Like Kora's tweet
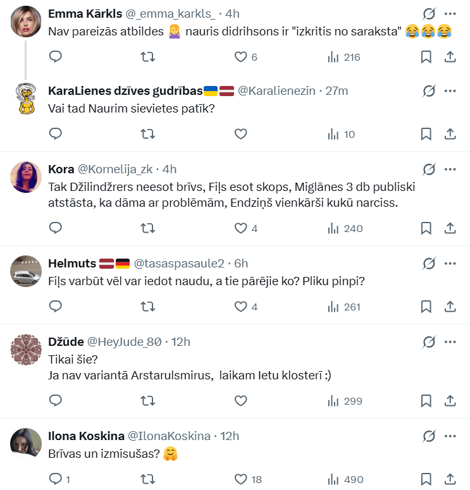The image size is (470, 490). [x=240, y=228]
